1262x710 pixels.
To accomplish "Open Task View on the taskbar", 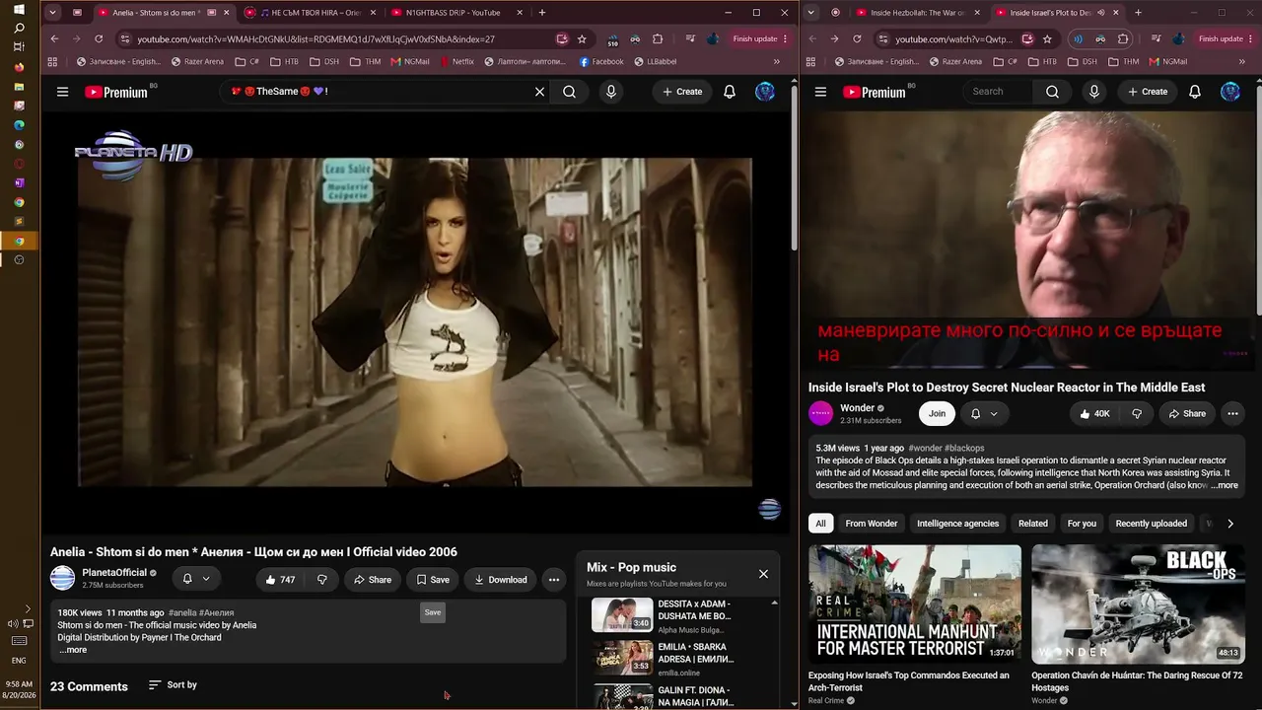I will (x=19, y=47).
